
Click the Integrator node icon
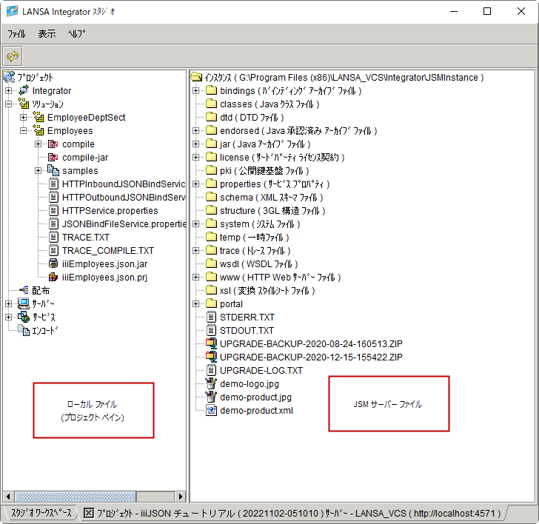(x=24, y=90)
